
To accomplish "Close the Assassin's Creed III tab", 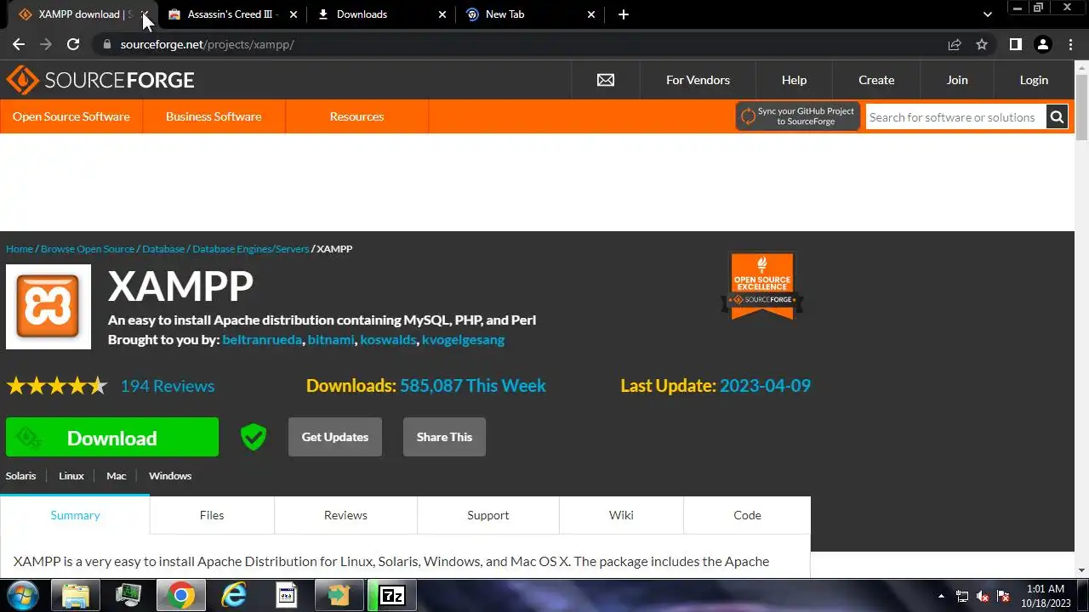I will (294, 14).
